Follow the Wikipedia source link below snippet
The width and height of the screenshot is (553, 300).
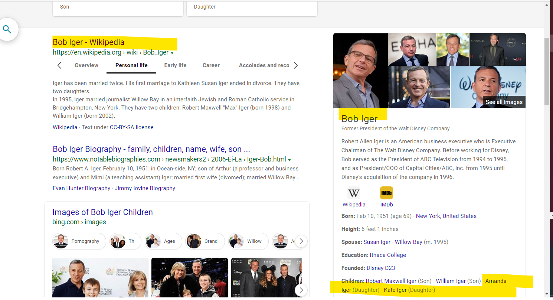[x=65, y=127]
